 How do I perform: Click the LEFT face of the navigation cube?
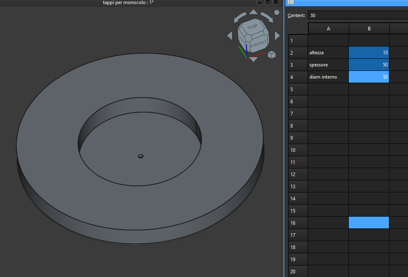tap(243, 39)
